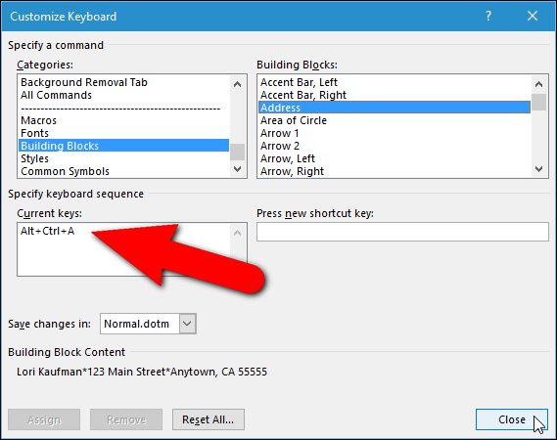
Task: Open the Save changes in dropdown arrow
Action: click(x=187, y=324)
